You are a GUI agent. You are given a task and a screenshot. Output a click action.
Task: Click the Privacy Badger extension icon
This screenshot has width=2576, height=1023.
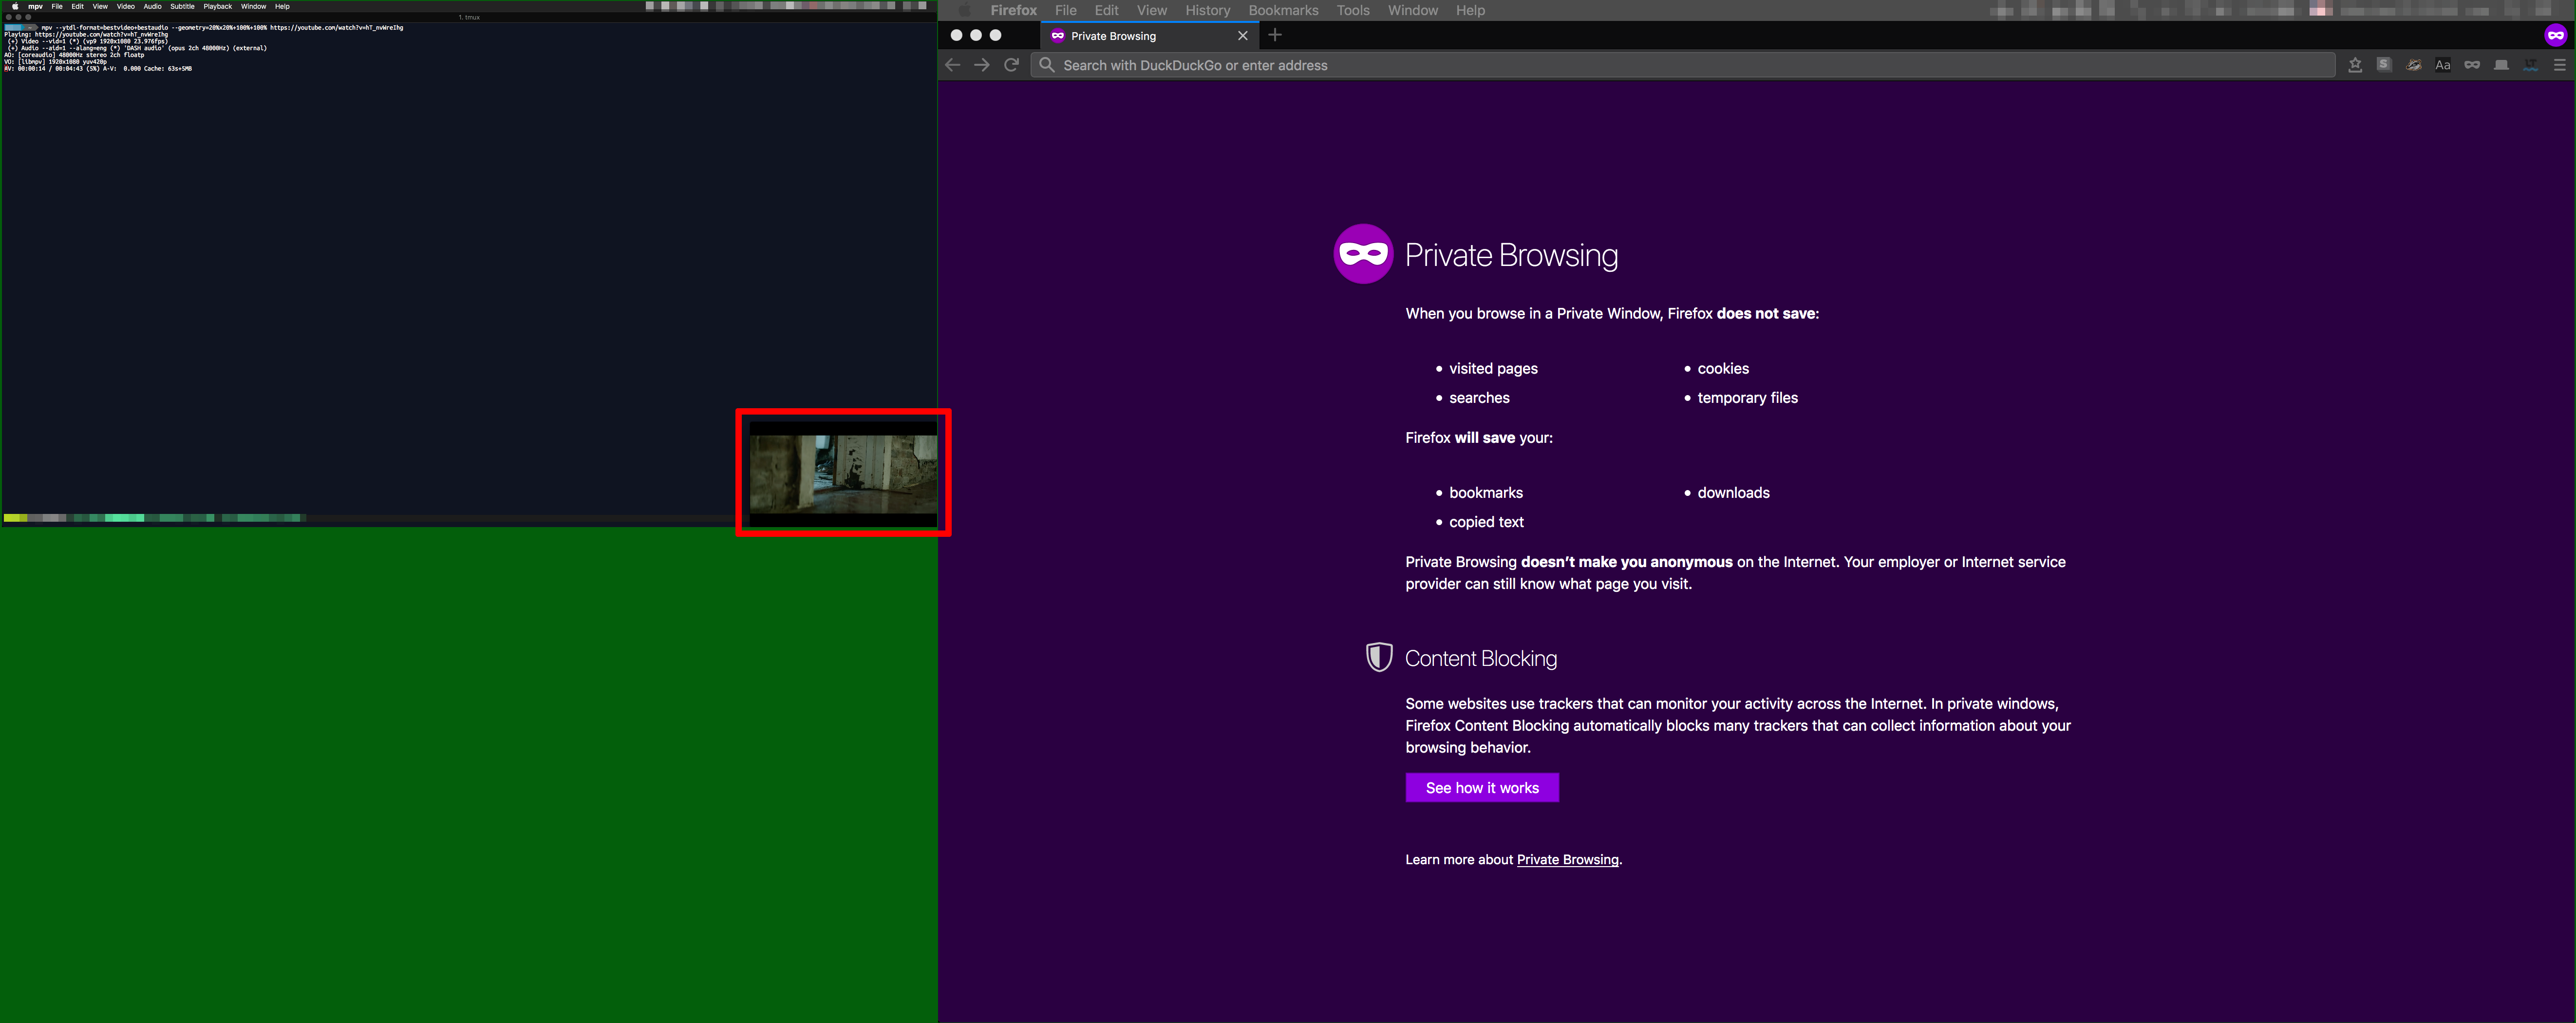2414,65
